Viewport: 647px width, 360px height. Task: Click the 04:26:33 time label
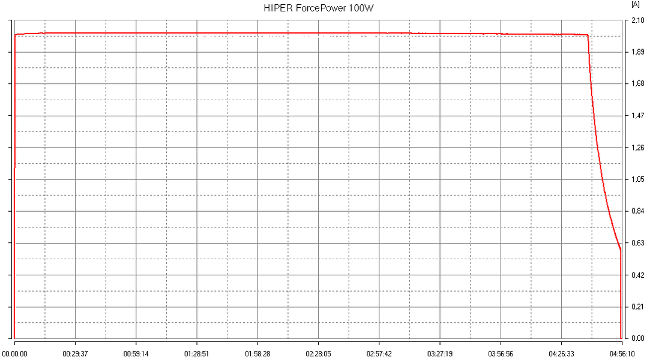pyautogui.click(x=561, y=354)
